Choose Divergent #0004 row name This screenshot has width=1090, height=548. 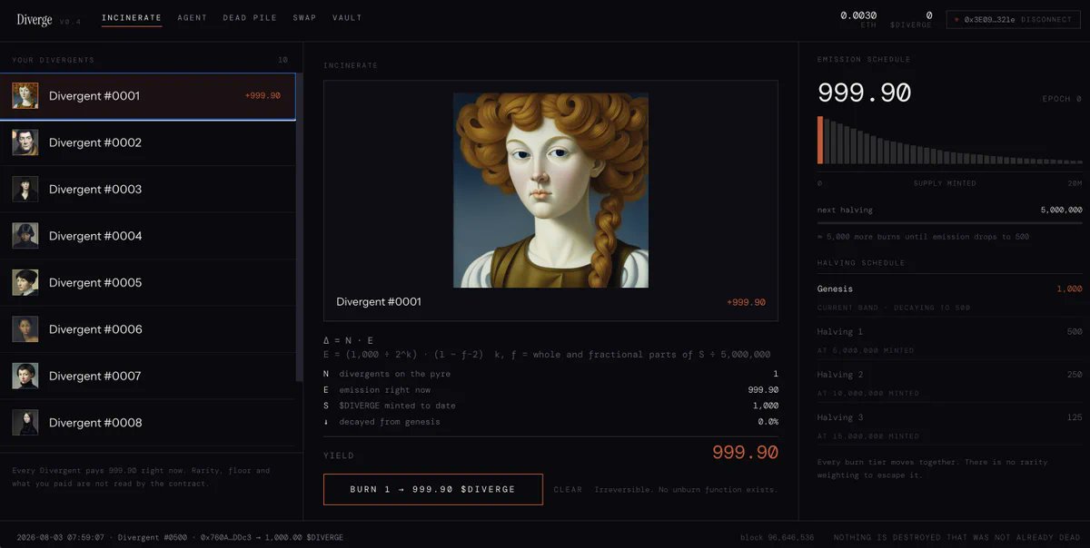point(95,236)
